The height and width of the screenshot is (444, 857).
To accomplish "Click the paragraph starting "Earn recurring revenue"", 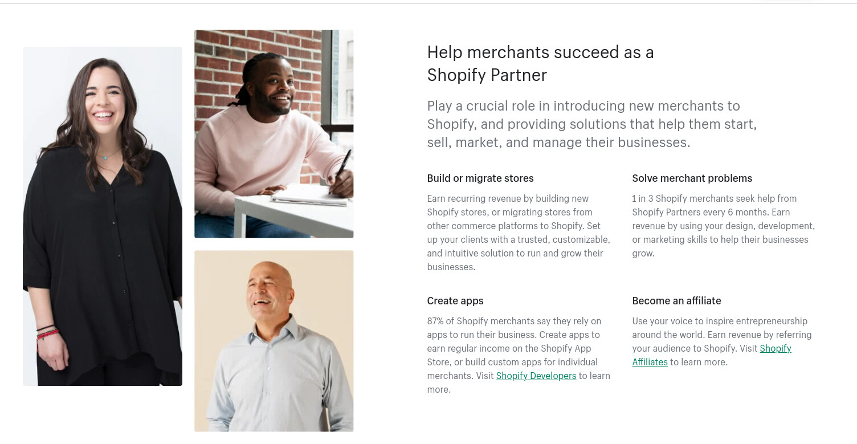I will pos(519,233).
